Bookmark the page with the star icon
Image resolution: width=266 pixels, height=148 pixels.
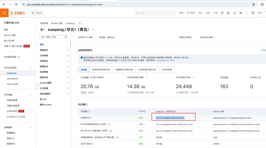point(253,4)
